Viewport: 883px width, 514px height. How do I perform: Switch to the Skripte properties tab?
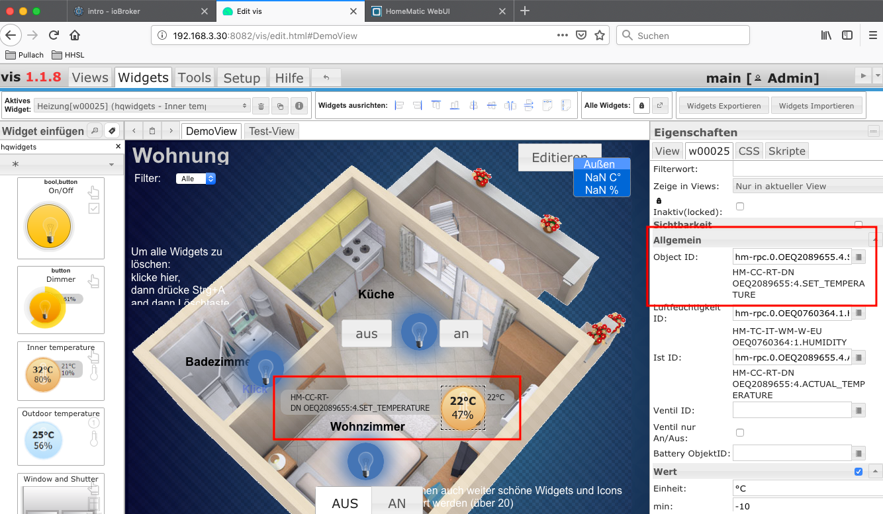coord(787,151)
